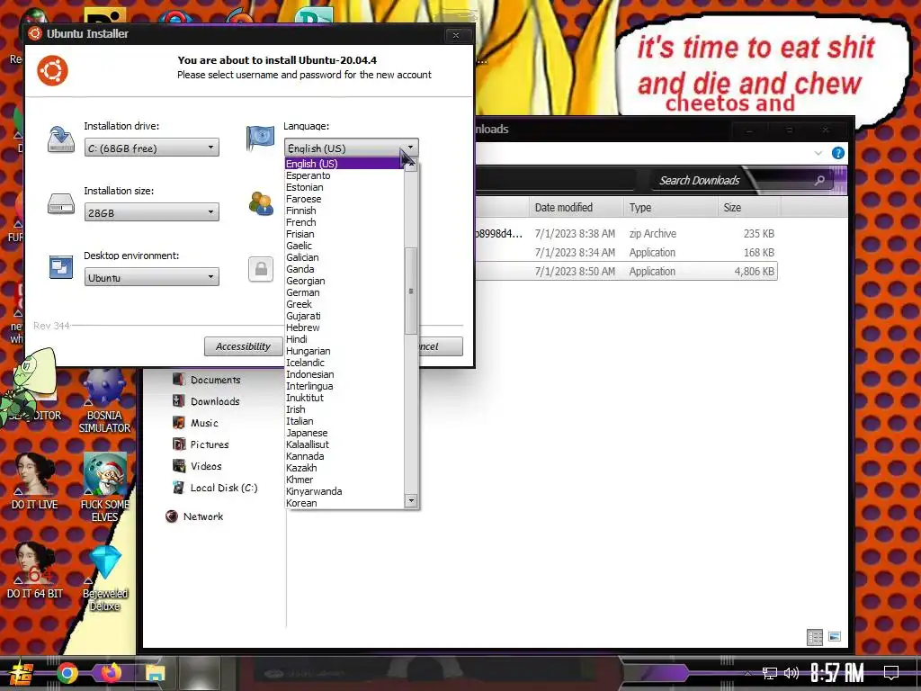Viewport: 921px width, 691px height.
Task: Open the BOSNIA SIMULATOR desktop shortcut
Action: tap(104, 402)
